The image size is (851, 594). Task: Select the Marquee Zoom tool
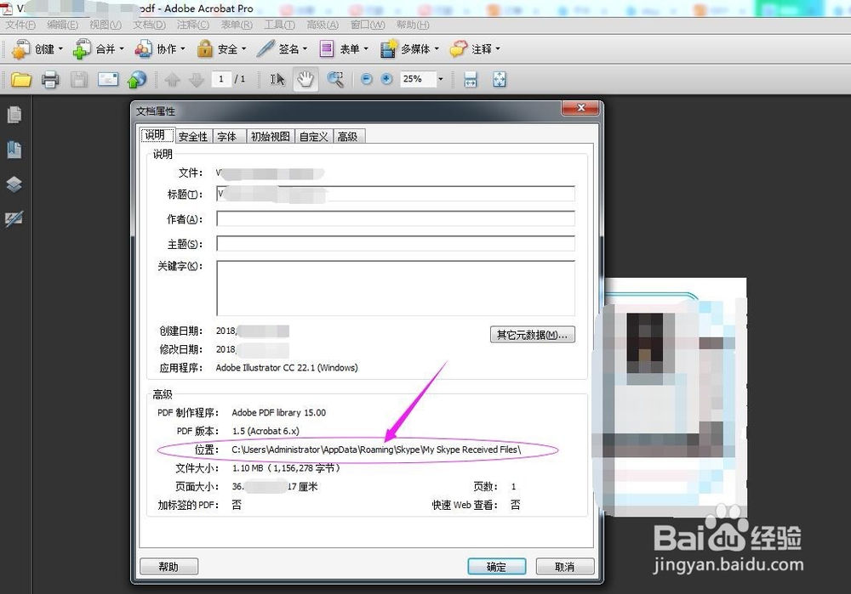click(335, 79)
